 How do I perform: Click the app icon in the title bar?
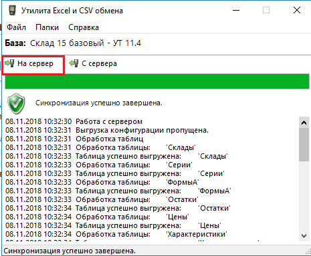12,11
